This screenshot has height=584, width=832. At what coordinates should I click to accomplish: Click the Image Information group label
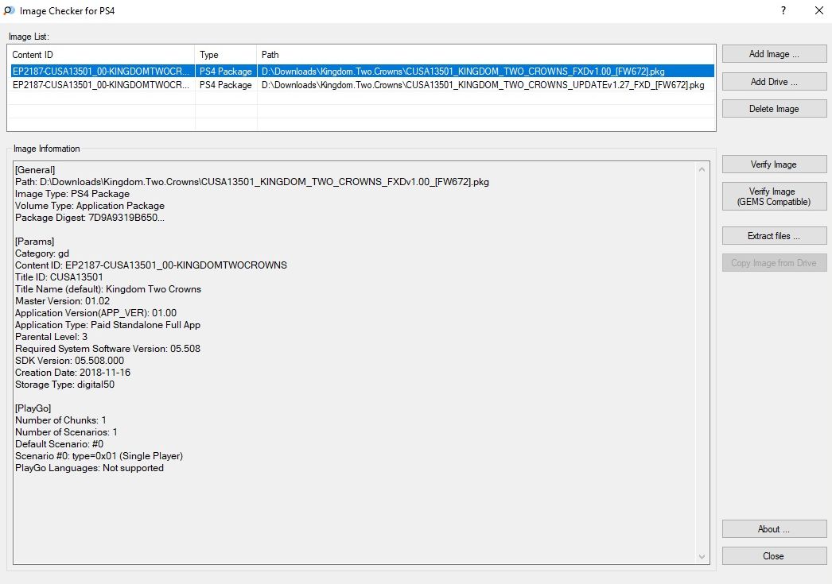tap(47, 149)
